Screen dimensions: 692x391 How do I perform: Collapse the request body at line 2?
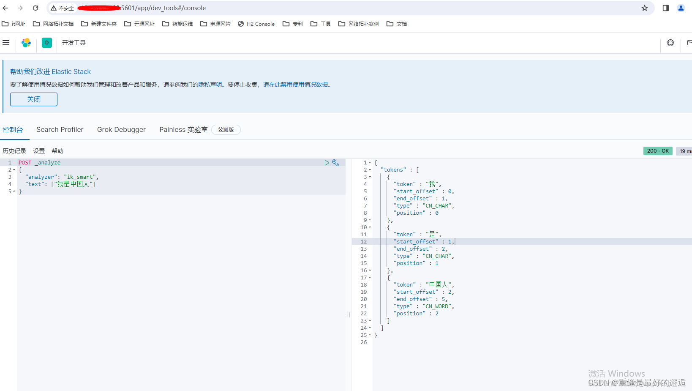coord(14,170)
